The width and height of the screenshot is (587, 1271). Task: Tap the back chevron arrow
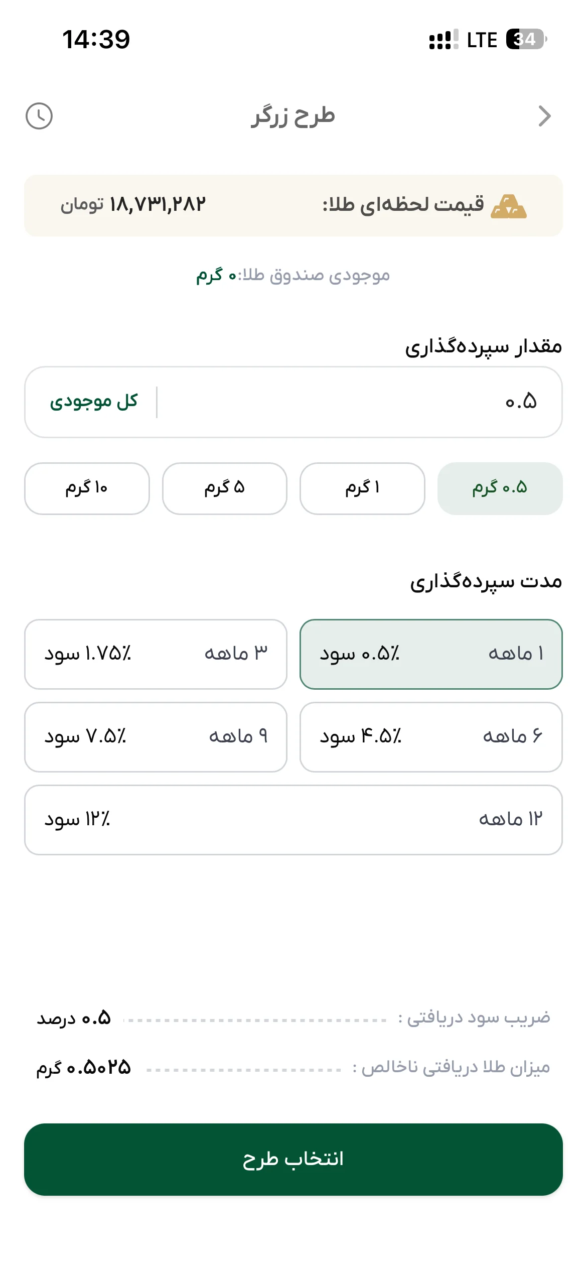(544, 116)
